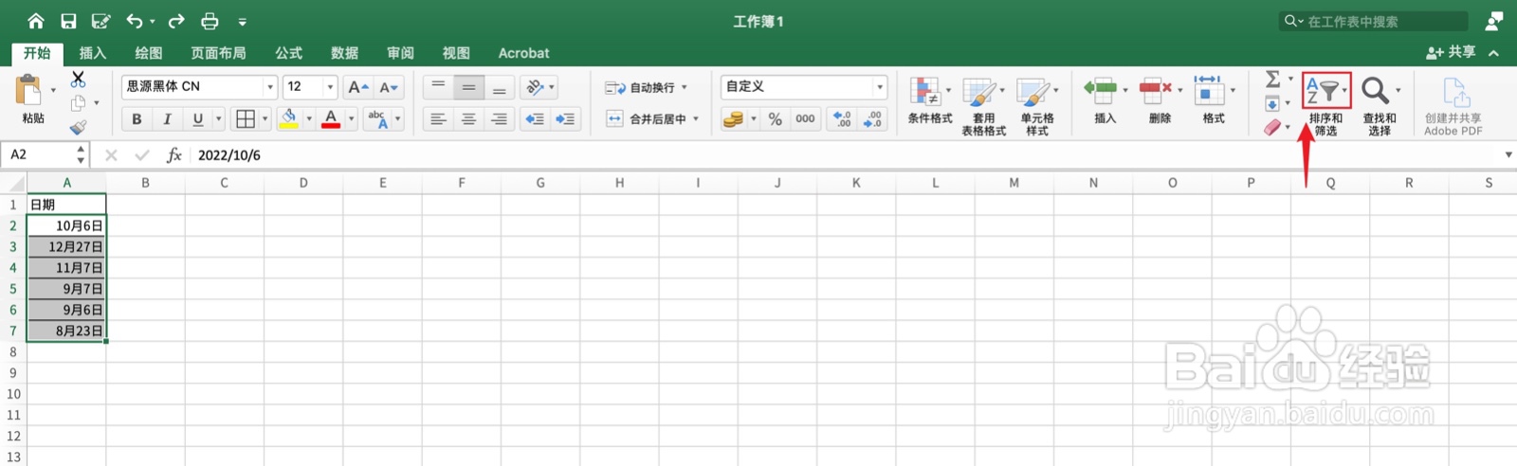Switch to the 公式 (Formulas) tab
Viewport: 1517px width, 466px height.
pyautogui.click(x=288, y=53)
